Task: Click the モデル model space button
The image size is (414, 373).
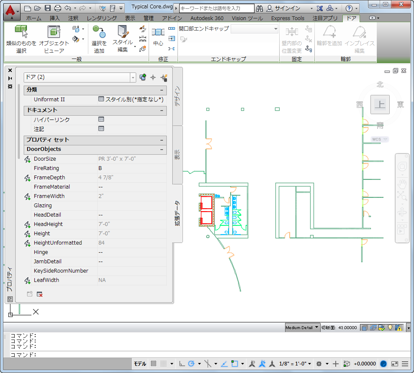Action: point(140,364)
